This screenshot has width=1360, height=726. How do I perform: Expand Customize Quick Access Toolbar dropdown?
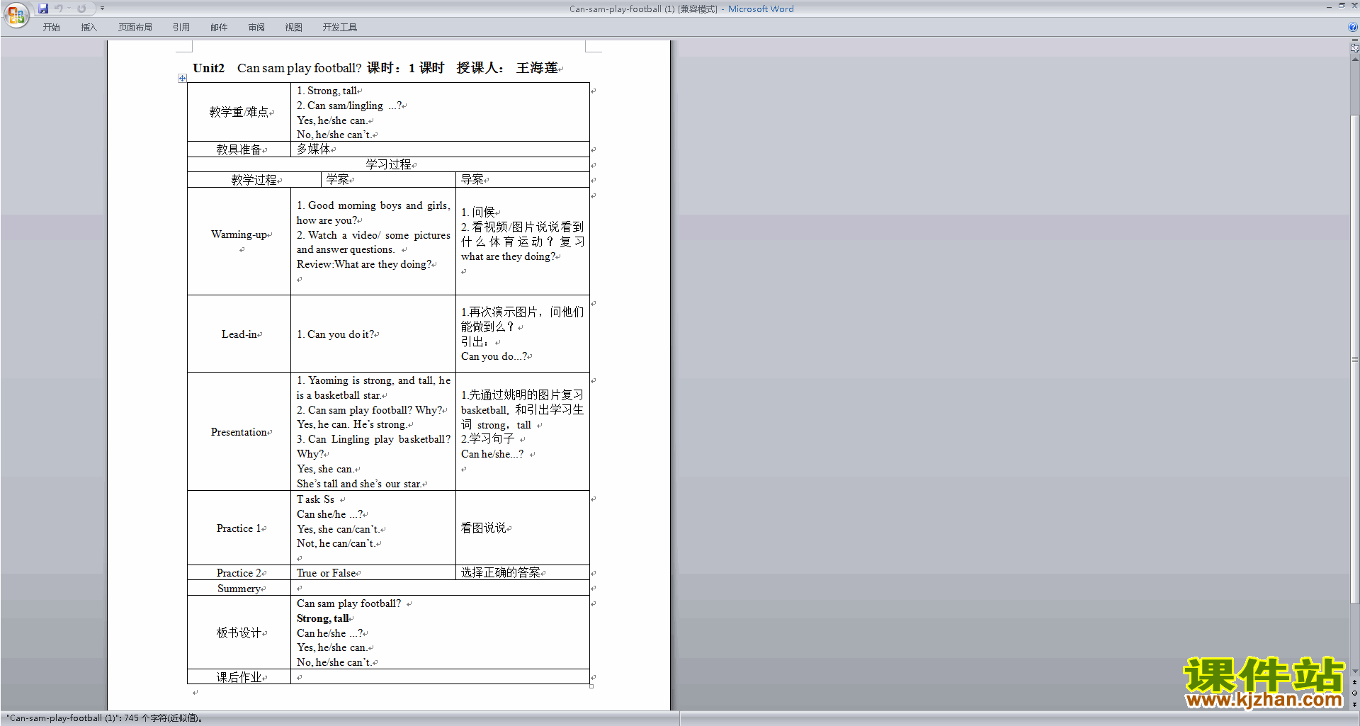pyautogui.click(x=102, y=8)
